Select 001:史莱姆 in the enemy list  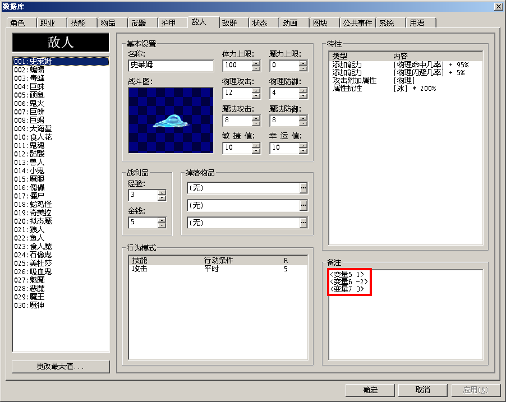point(61,61)
